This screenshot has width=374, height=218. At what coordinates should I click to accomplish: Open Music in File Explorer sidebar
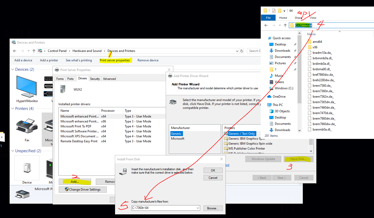coord(279,76)
